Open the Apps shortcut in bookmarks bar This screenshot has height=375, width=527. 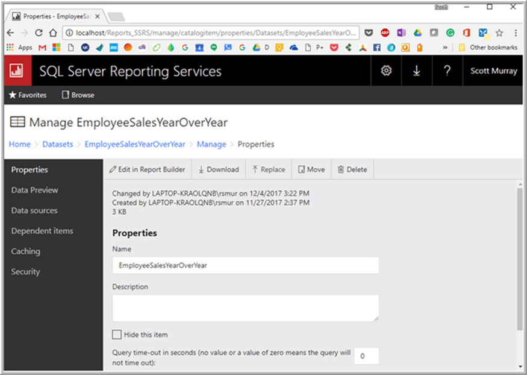(x=19, y=48)
